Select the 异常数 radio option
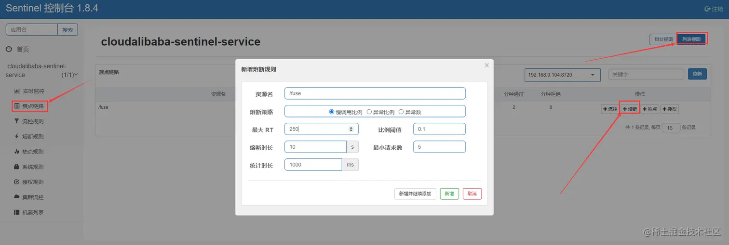 point(401,112)
